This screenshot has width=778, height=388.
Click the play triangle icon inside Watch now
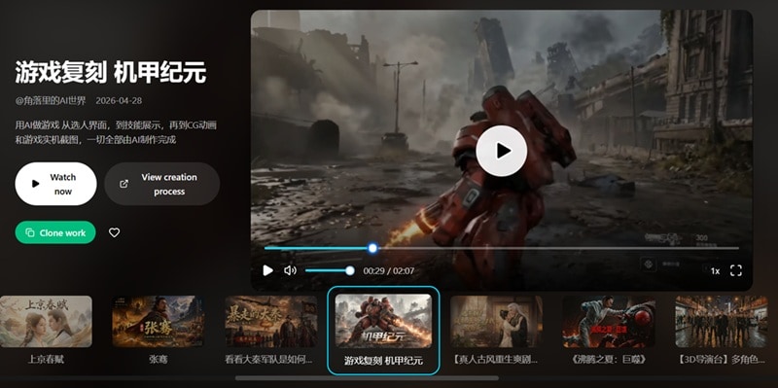point(35,184)
